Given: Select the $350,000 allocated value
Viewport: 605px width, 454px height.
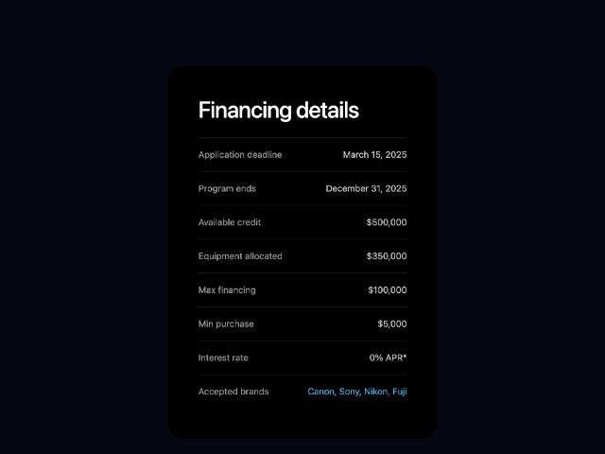Looking at the screenshot, I should (387, 256).
